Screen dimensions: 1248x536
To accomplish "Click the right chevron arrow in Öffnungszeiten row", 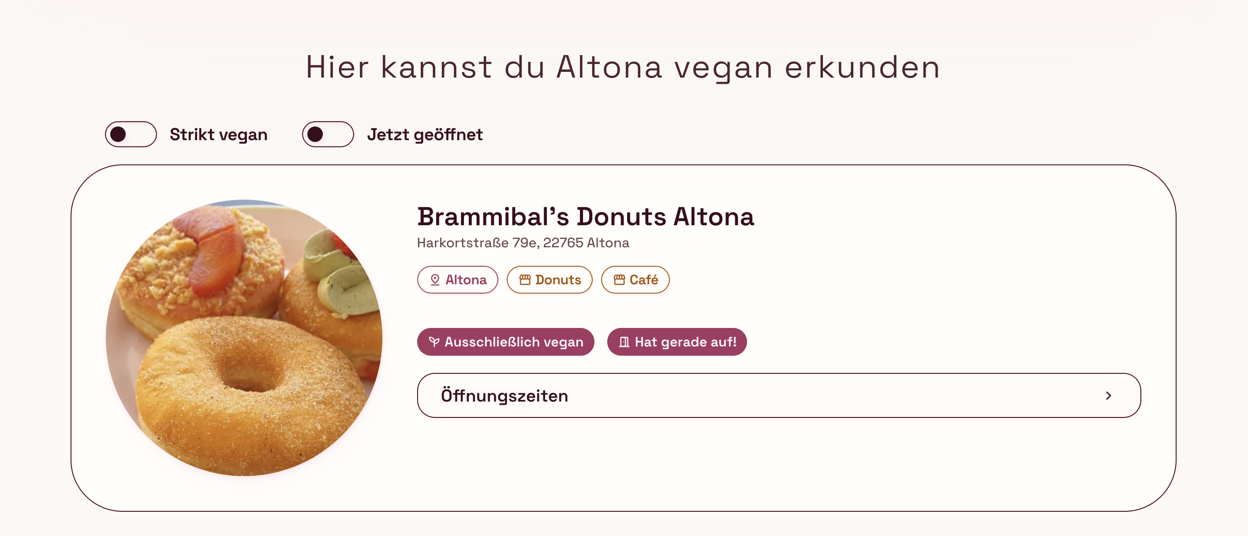I will click(1108, 395).
